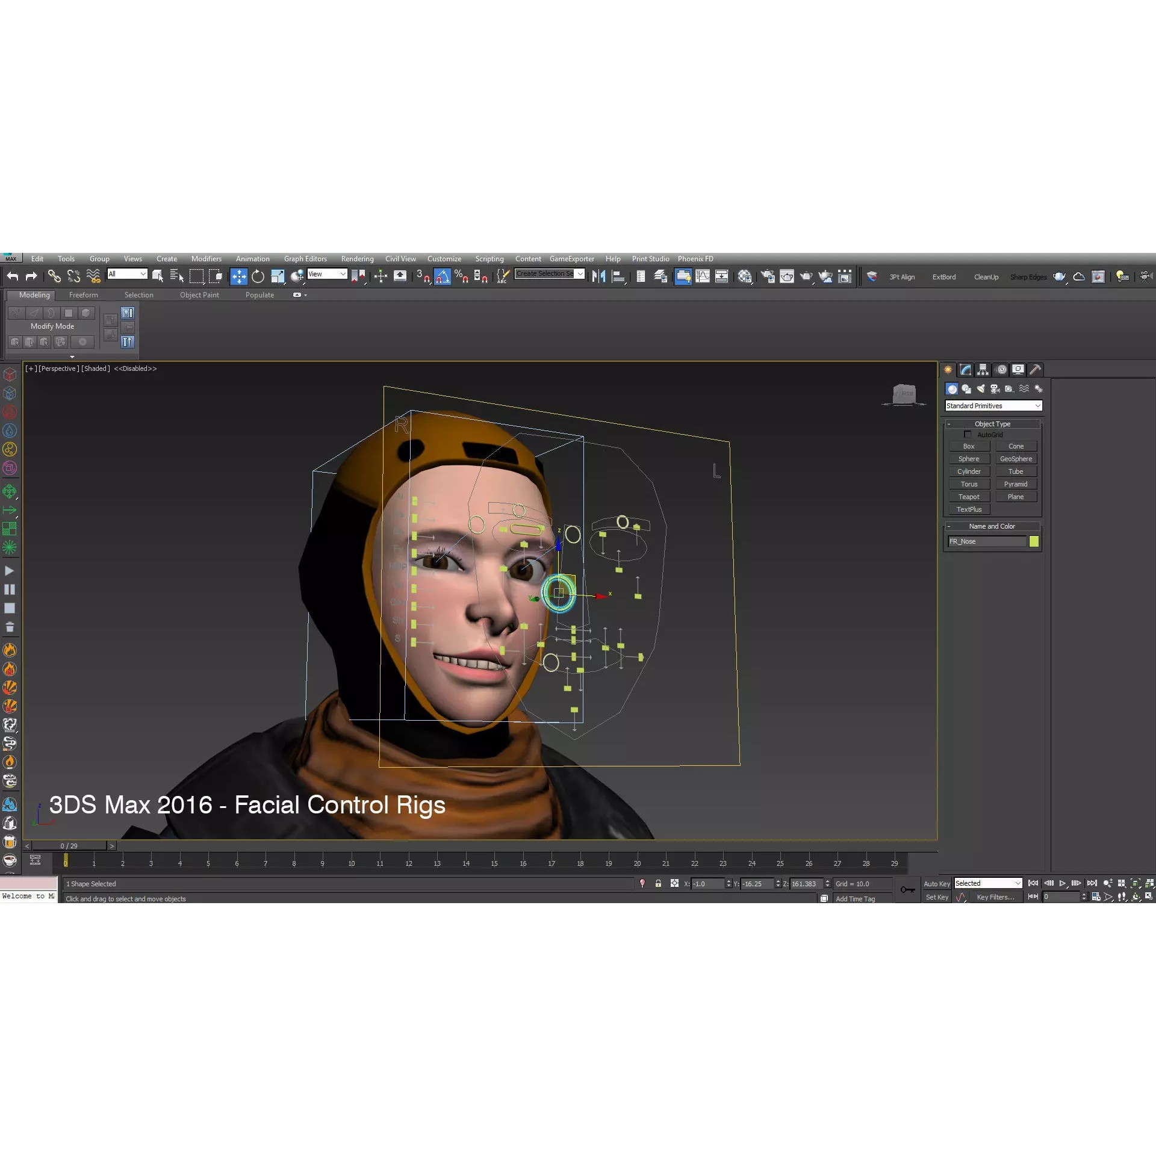
Task: Go to the animation start frame
Action: (1033, 883)
